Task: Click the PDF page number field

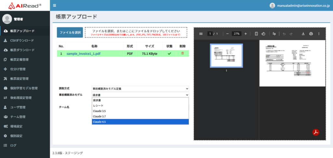Action: pyautogui.click(x=210, y=34)
